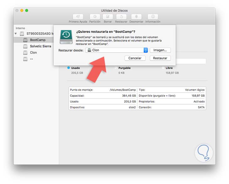
Task: Open the Restaurar desde dropdown
Action: click(x=117, y=50)
